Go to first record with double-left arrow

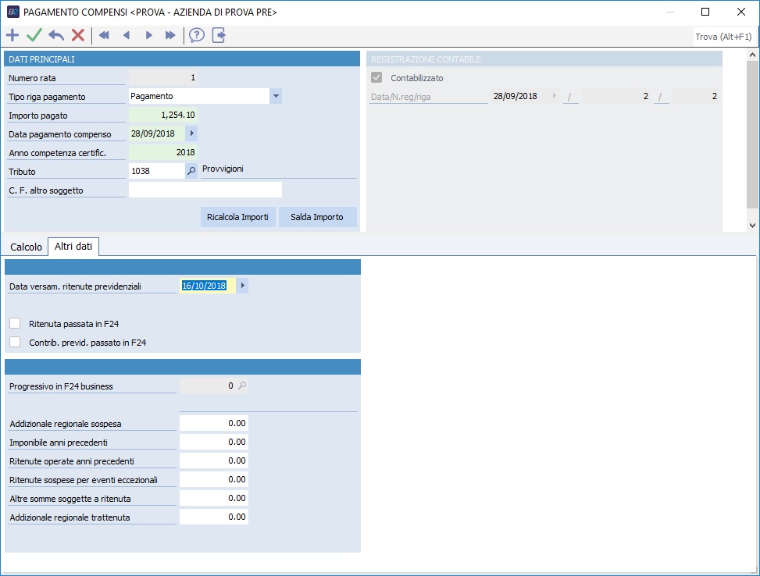tap(104, 35)
